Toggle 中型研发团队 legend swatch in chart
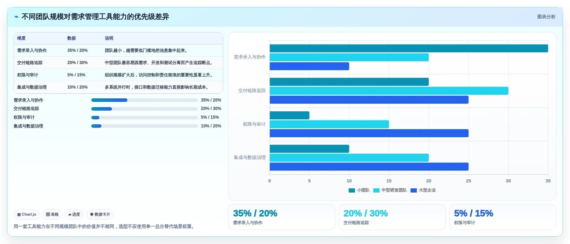Viewport: 570px width, 244px height. 376,190
